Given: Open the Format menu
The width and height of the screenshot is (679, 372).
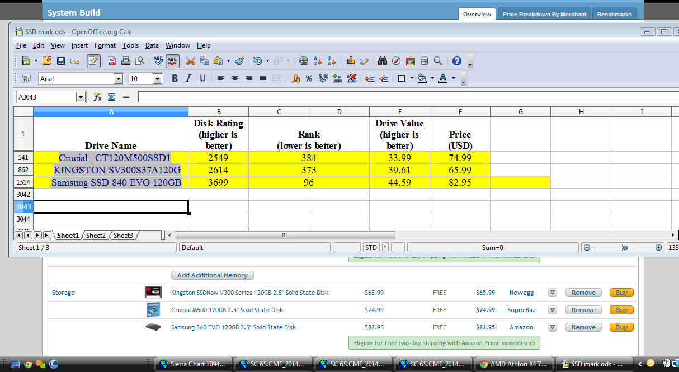Looking at the screenshot, I should coord(105,45).
